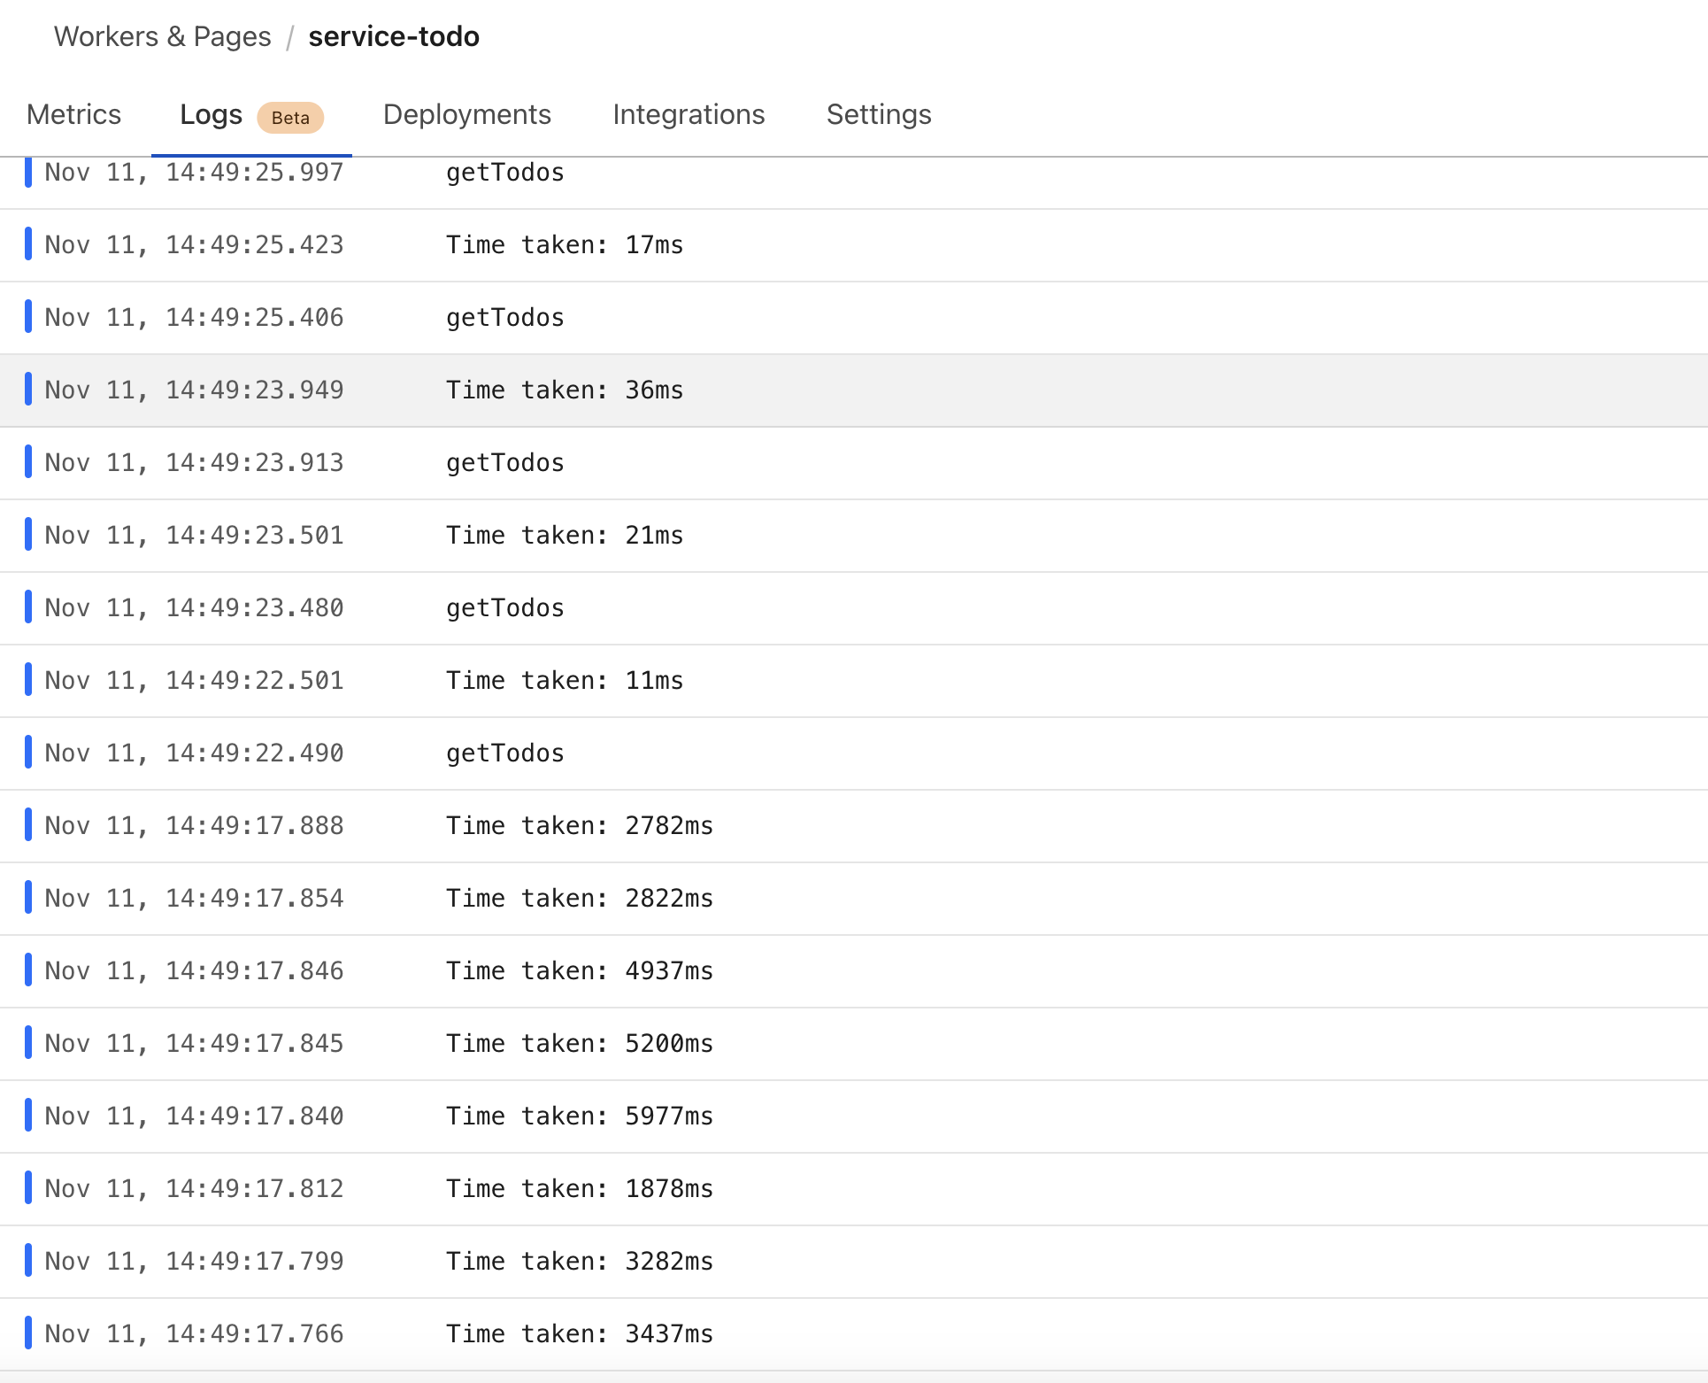Select the Logs tab
1708x1383 pixels.
(x=211, y=115)
